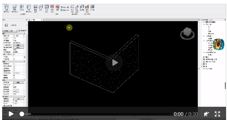The width and height of the screenshot is (227, 120).
Task: Click the Edit Type button in Properties
Action: (x=23, y=31)
